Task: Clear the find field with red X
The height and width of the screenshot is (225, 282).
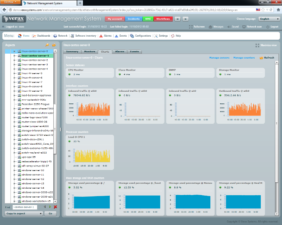Action: click(x=55, y=207)
